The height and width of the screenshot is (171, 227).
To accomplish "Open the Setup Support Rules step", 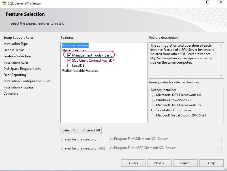I will click(x=18, y=38).
